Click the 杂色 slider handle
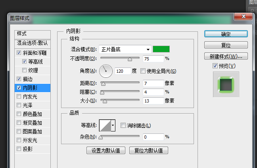This screenshot has height=168, width=257. tap(101, 137)
